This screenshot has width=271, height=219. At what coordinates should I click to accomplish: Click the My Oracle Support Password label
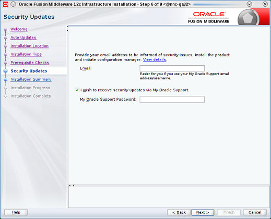(x=108, y=100)
